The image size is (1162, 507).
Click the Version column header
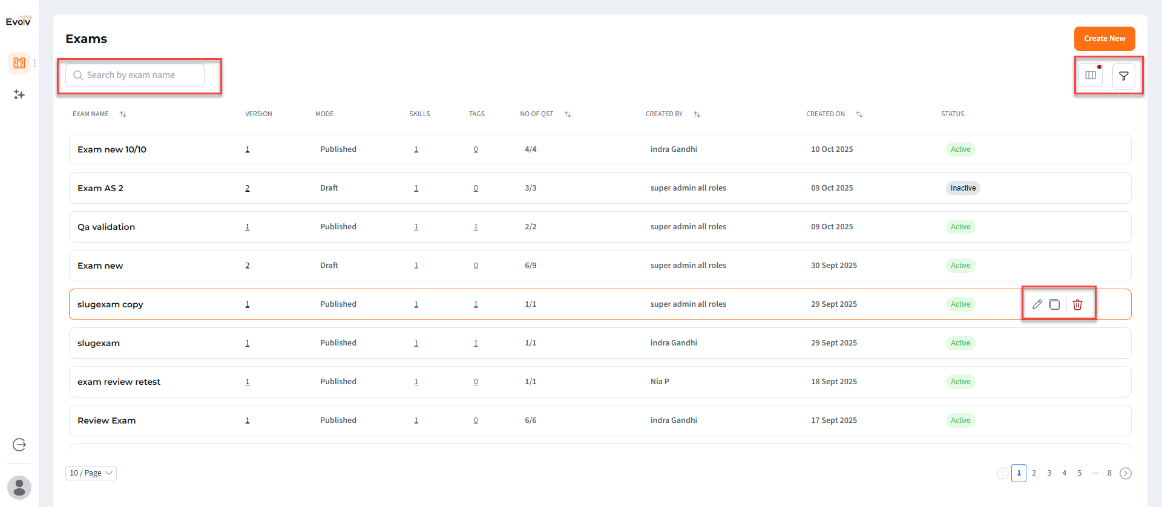(258, 114)
